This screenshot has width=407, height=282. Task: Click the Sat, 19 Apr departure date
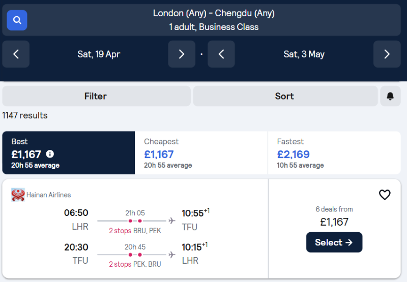(99, 54)
